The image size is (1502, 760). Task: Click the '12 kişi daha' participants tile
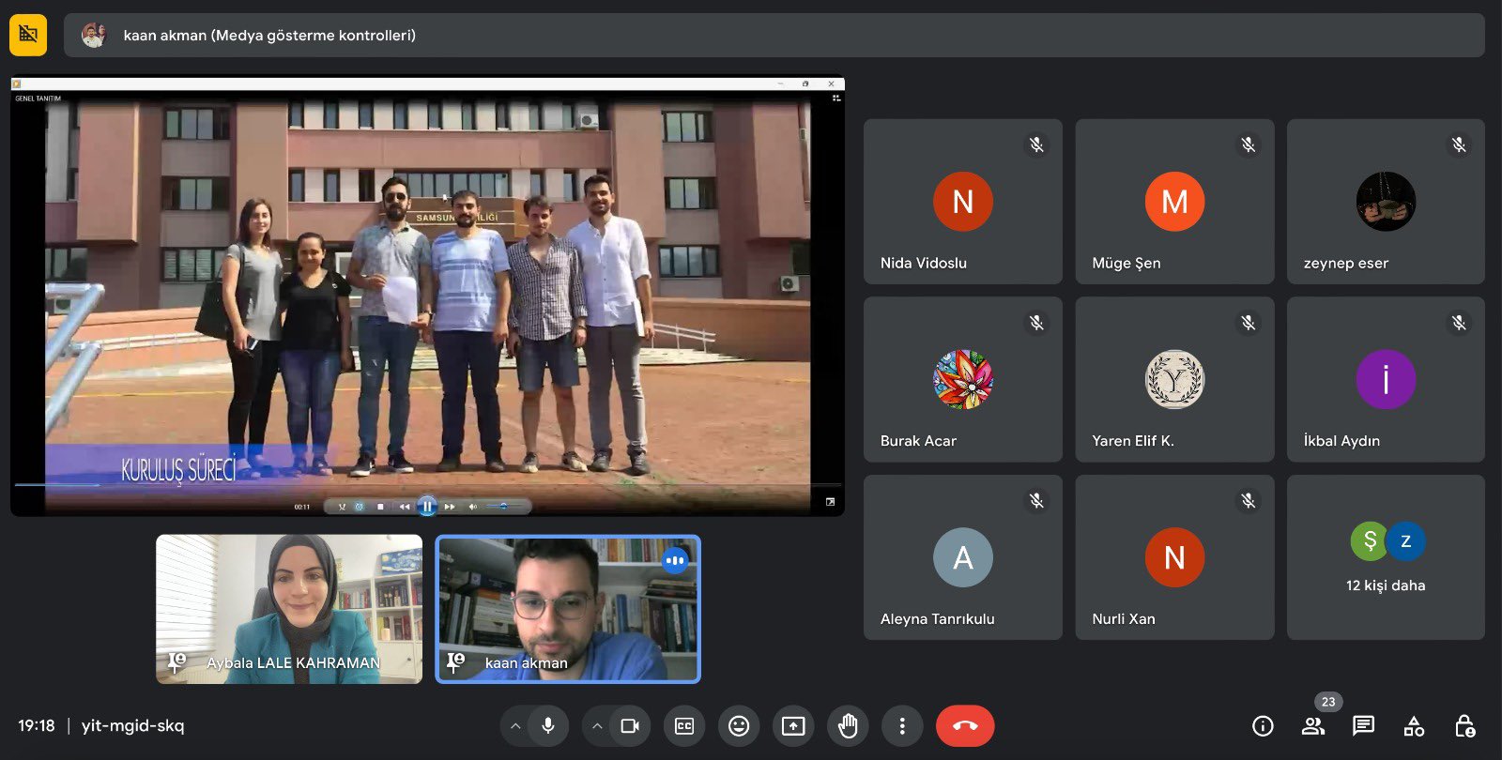1386,557
